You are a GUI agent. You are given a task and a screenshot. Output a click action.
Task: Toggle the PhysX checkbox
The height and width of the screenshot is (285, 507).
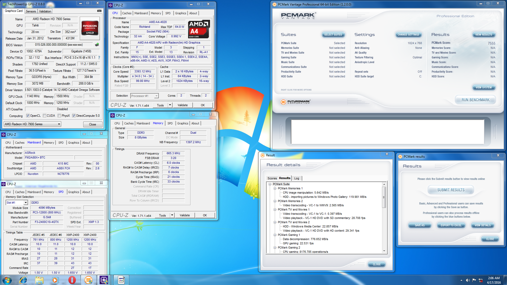[59, 116]
